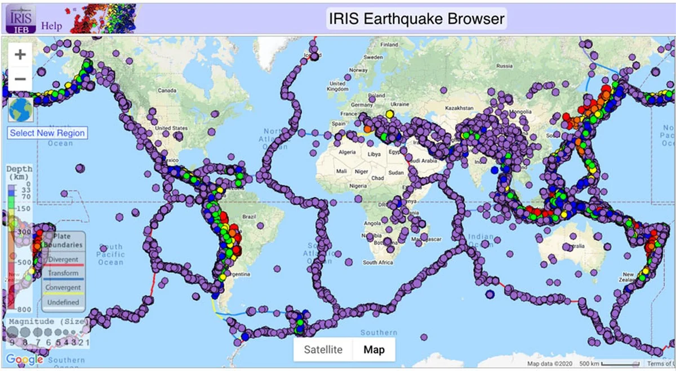This screenshot has width=676, height=371.
Task: Click the globe world-view icon
Action: (21, 110)
